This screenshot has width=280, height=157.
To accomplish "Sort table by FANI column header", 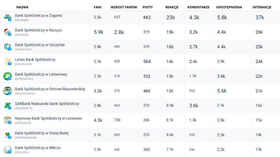I will pos(97,7).
